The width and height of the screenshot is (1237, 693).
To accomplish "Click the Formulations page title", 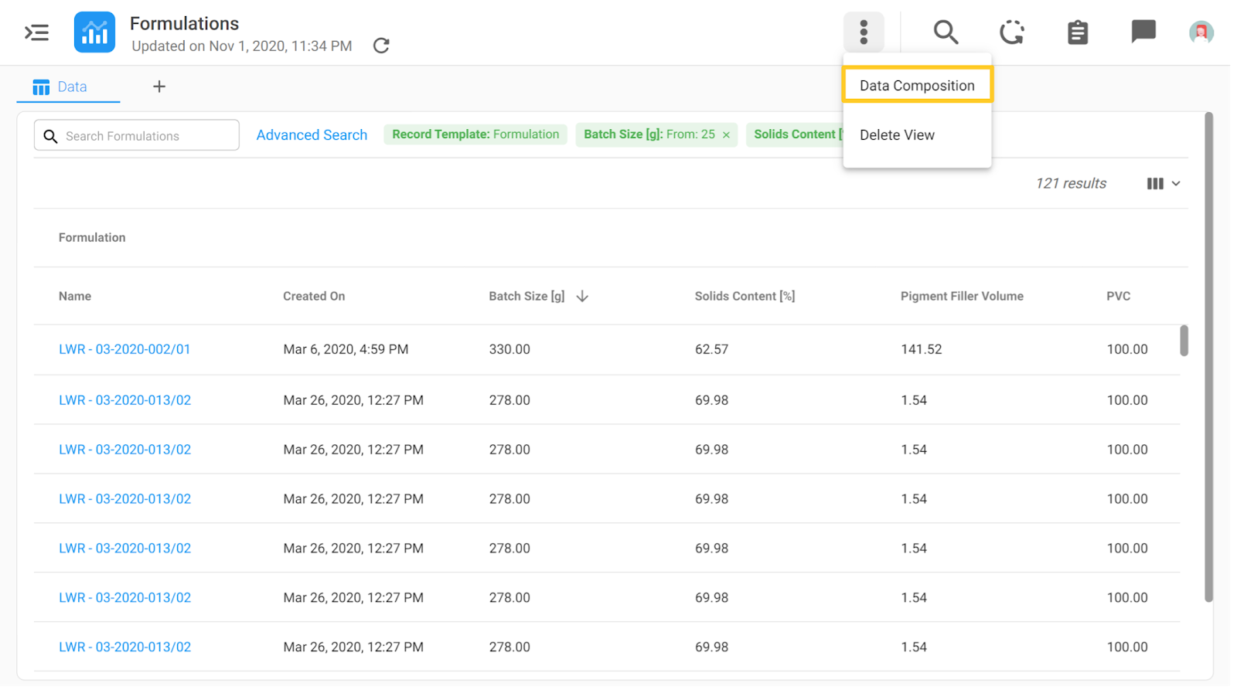I will click(x=184, y=23).
